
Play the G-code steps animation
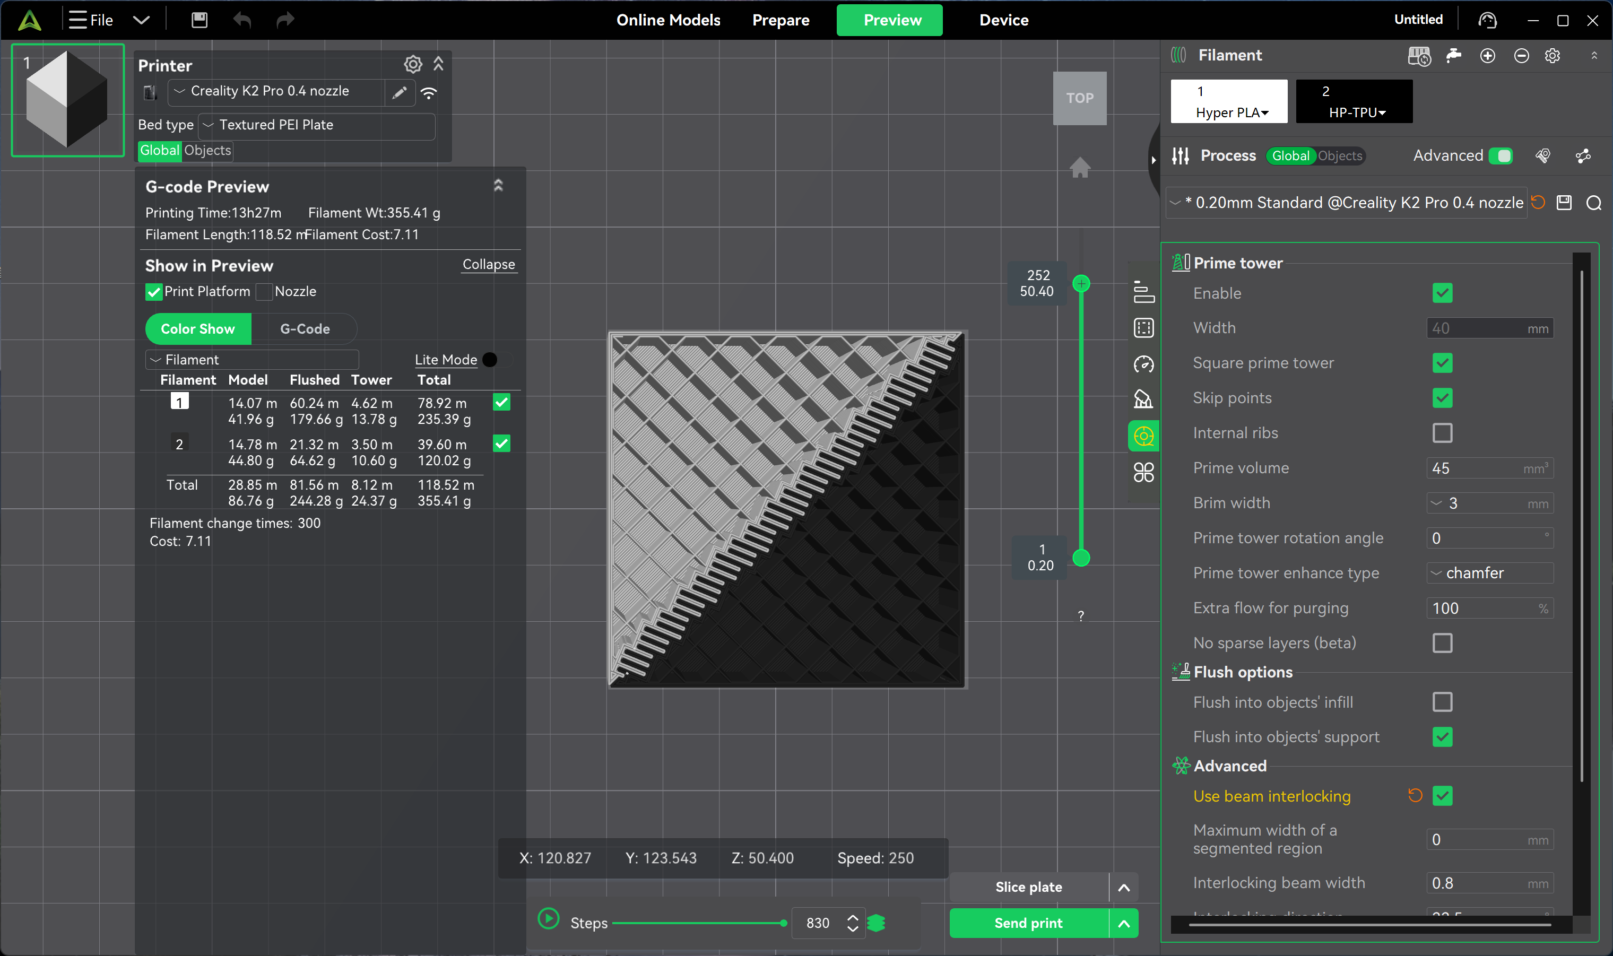(x=548, y=919)
